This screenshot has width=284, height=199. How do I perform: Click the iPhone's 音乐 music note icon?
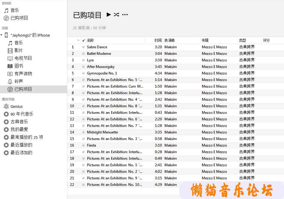(x=10, y=43)
